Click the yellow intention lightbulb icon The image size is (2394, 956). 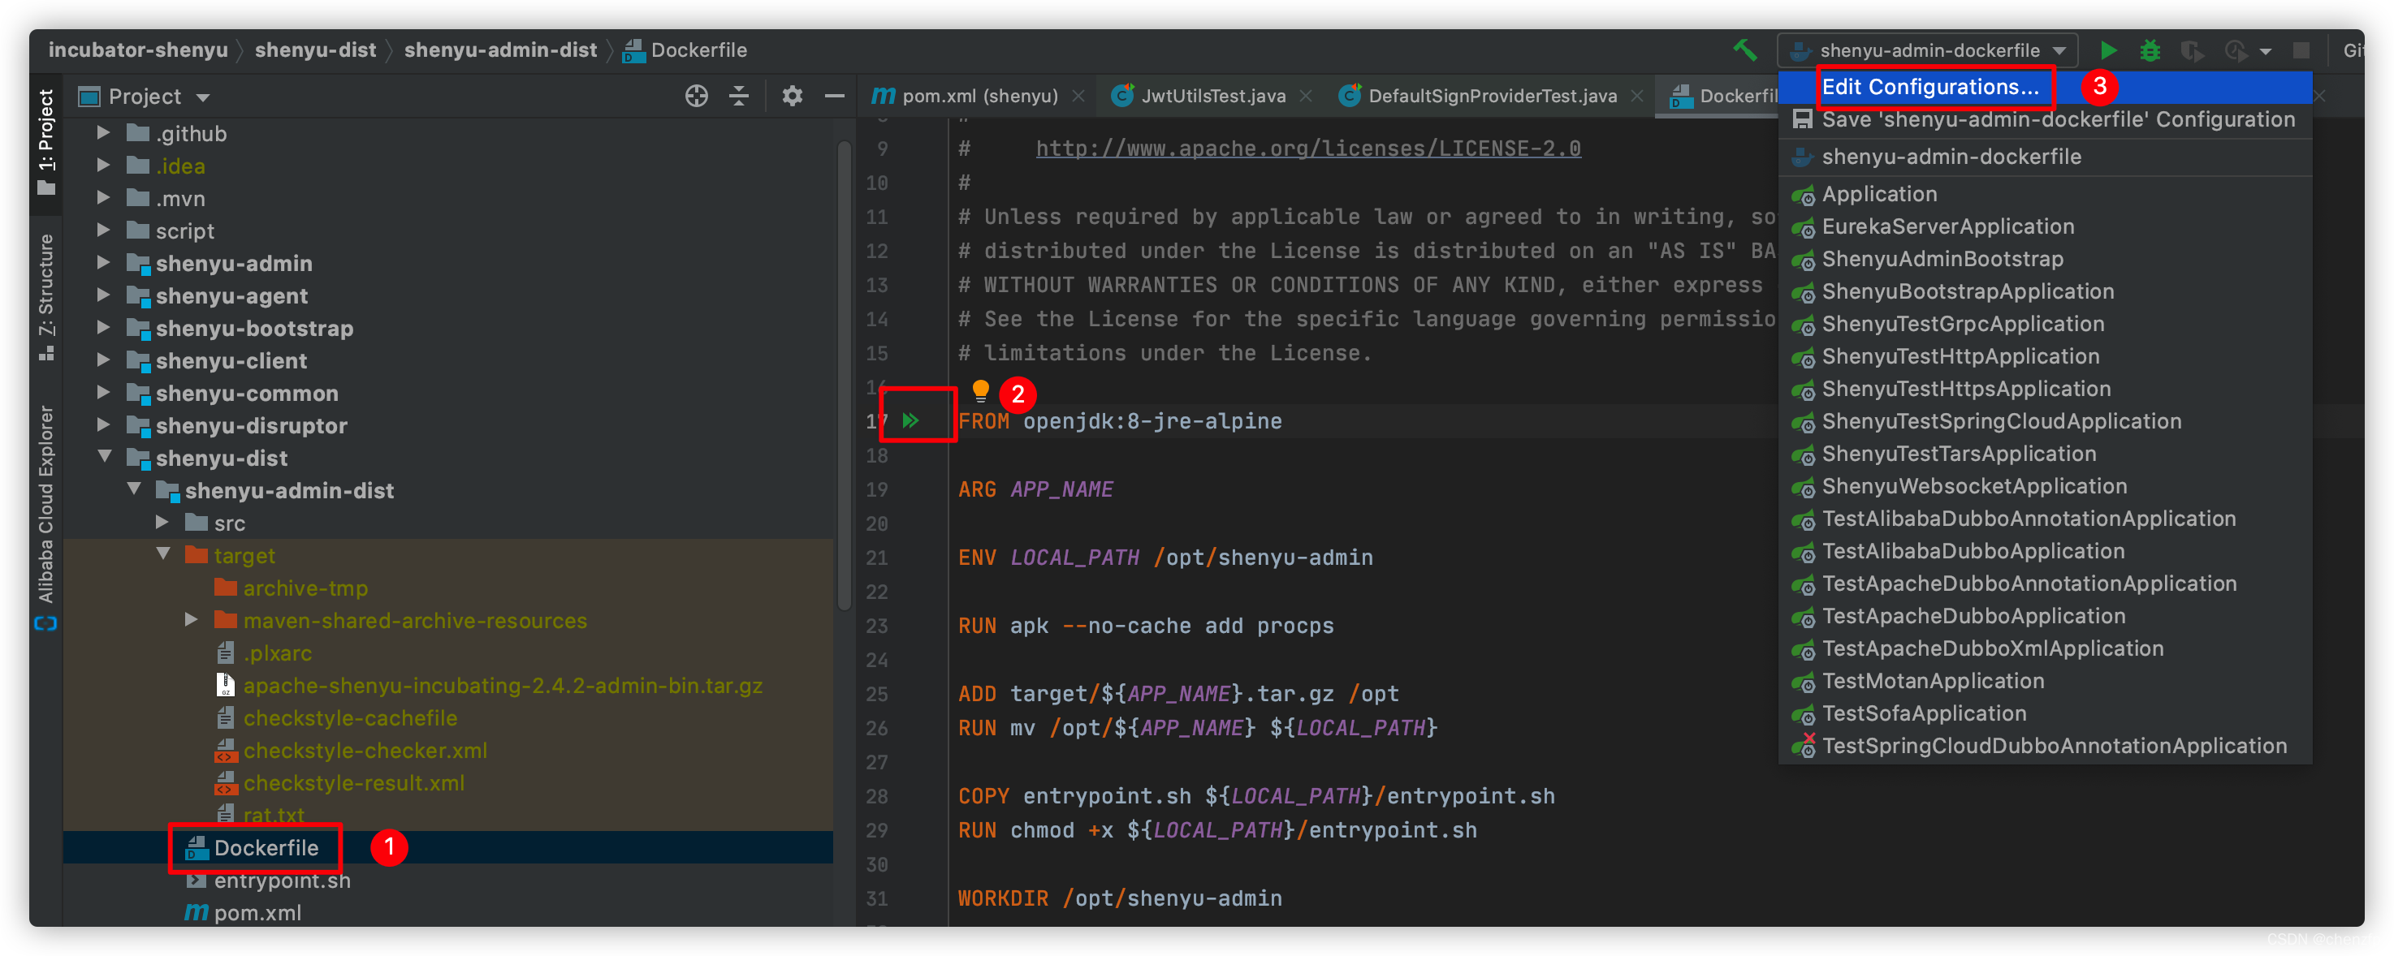click(x=979, y=390)
